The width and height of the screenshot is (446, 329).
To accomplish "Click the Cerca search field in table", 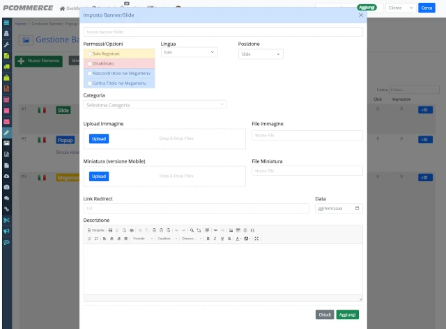I will (414, 90).
